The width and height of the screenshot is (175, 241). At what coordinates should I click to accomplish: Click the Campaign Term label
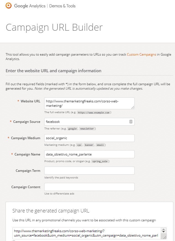click(28, 171)
